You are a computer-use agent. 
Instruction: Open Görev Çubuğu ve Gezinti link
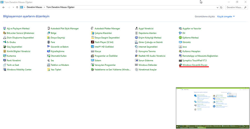coord(150,42)
